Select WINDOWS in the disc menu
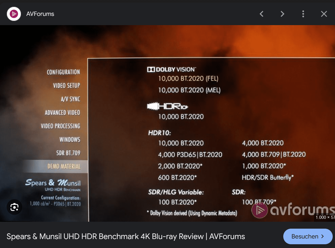335x248 pixels. [x=70, y=139]
